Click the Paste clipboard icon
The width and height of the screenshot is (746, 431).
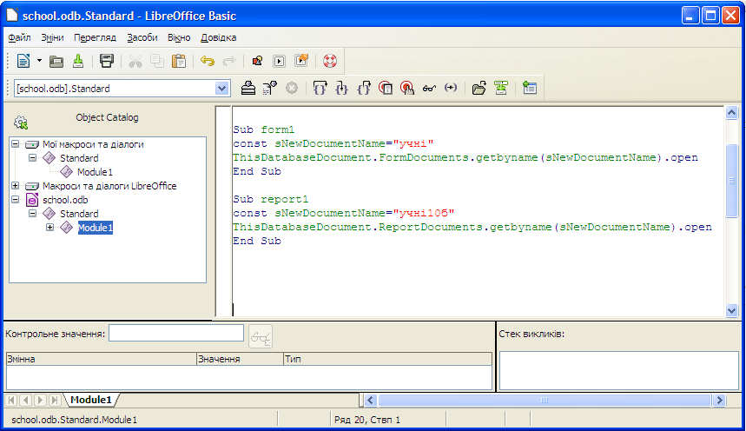coord(179,61)
